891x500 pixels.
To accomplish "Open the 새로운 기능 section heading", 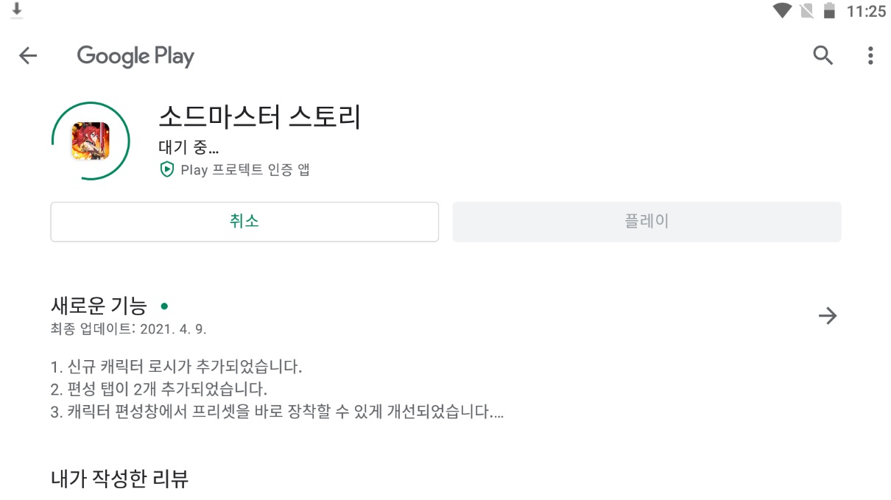I will [x=99, y=306].
